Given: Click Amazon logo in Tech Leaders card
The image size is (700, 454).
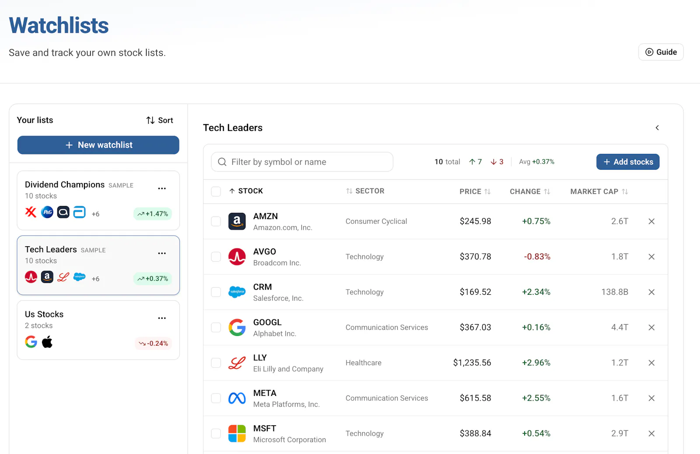Looking at the screenshot, I should click(x=47, y=277).
